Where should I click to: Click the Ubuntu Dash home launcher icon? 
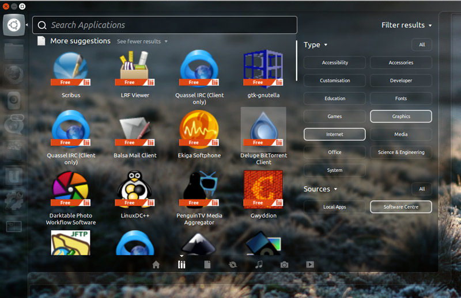click(x=14, y=25)
